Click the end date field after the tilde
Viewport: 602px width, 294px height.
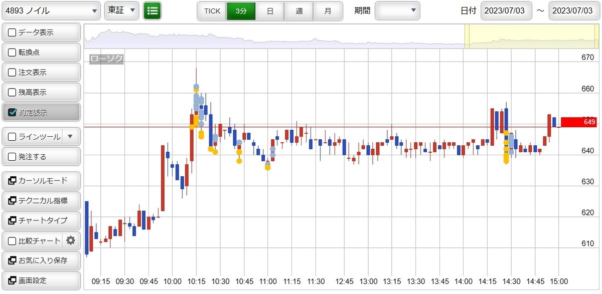coord(574,11)
